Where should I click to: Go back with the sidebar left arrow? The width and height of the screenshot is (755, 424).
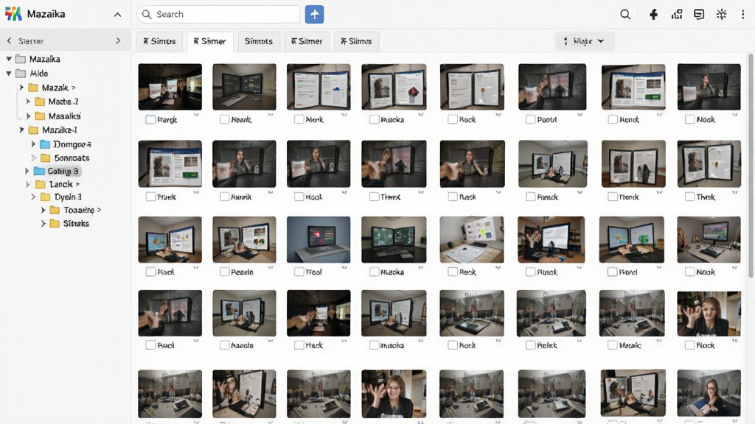[x=9, y=41]
